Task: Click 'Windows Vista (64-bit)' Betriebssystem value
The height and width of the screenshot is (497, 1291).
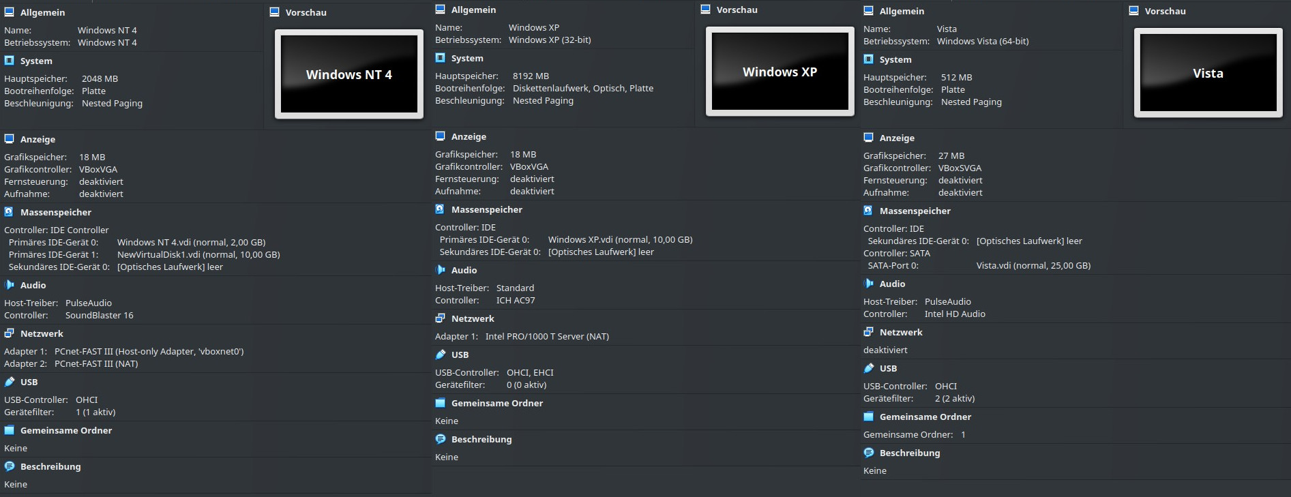Action: pos(983,41)
